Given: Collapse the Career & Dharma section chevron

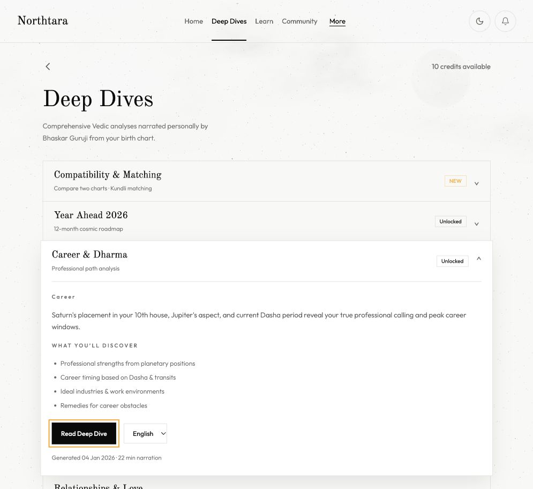Looking at the screenshot, I should [478, 258].
